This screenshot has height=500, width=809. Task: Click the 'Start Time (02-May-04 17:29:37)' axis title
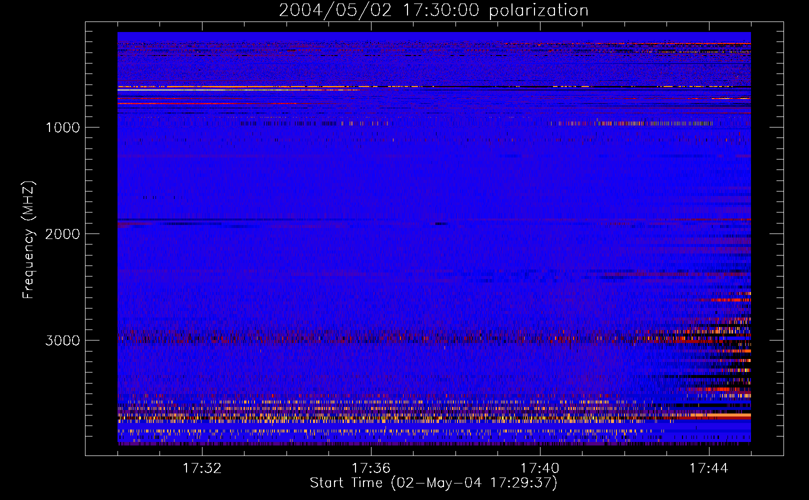tap(433, 483)
